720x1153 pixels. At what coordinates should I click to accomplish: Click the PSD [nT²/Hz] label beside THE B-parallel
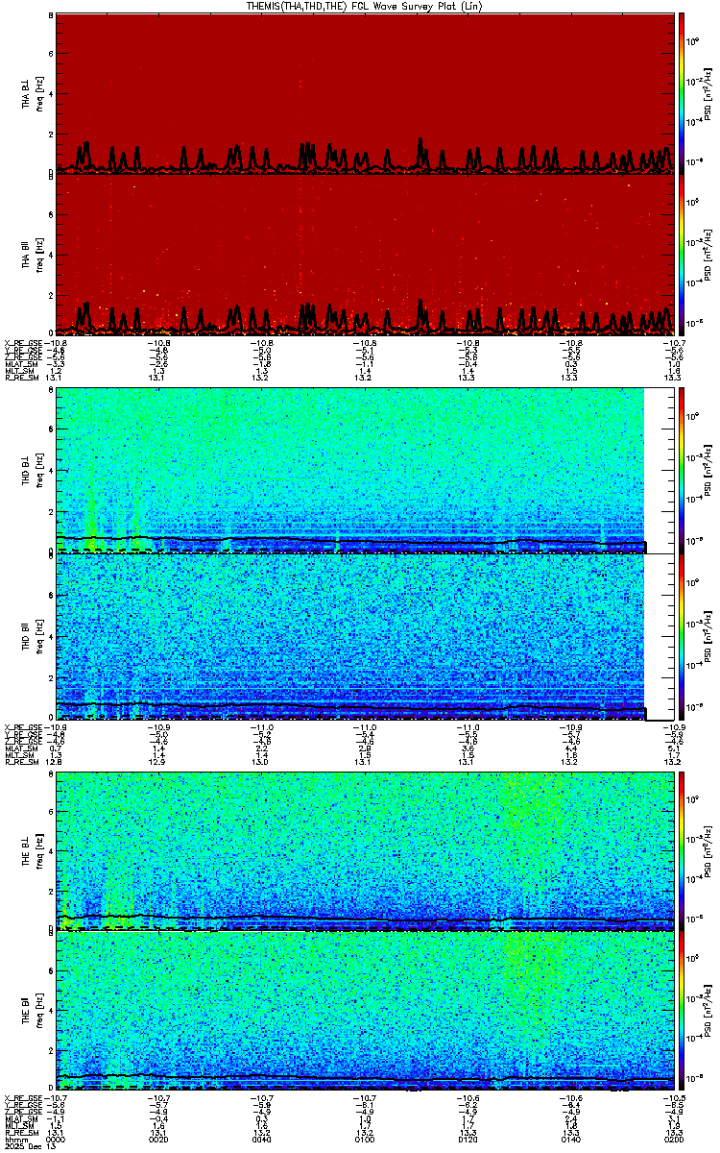pos(708,1012)
